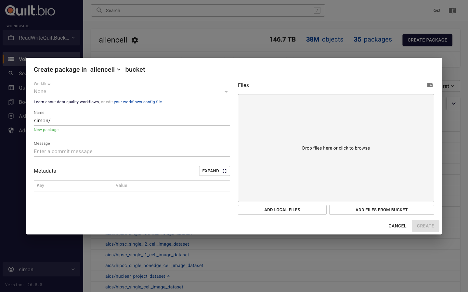
Task: Open the allencell bucket selector dropdown
Action: 105,69
